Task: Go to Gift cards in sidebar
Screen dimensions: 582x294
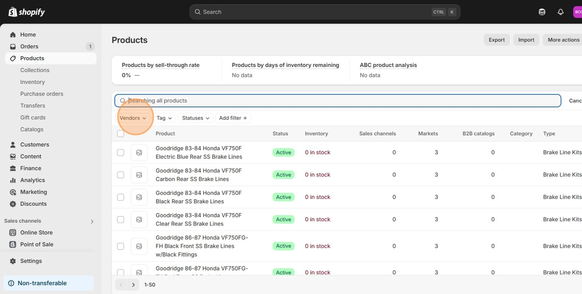Action: click(33, 118)
